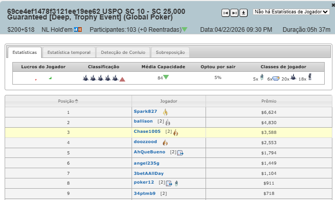Click the Lucros do Jogador profit mini-chart
Viewport: 335px width, 200px height.
(x=43, y=78)
